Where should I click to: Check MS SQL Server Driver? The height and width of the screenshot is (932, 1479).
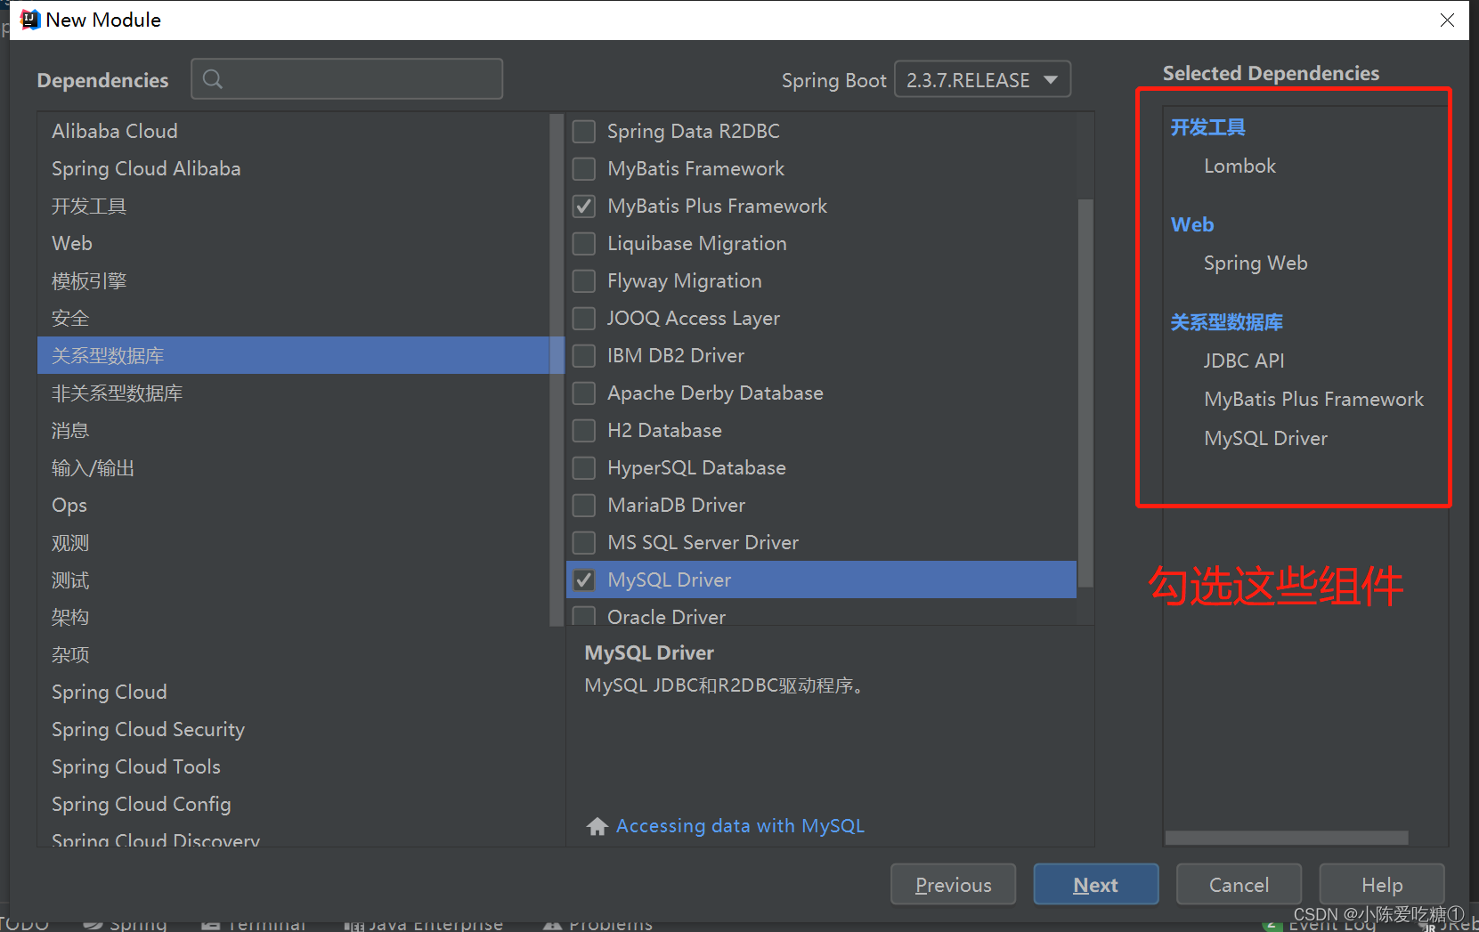click(584, 543)
